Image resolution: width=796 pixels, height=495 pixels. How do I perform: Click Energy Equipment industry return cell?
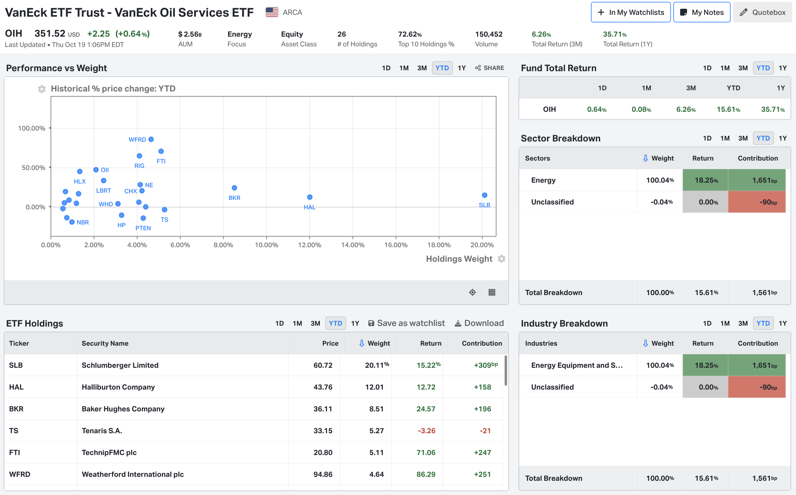pos(705,365)
